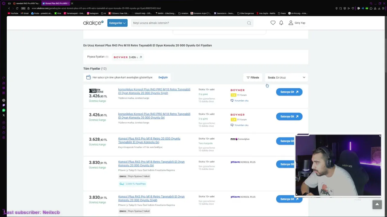Open the Instagram bookmark
Image resolution: width=387 pixels, height=217 pixels.
93,13
